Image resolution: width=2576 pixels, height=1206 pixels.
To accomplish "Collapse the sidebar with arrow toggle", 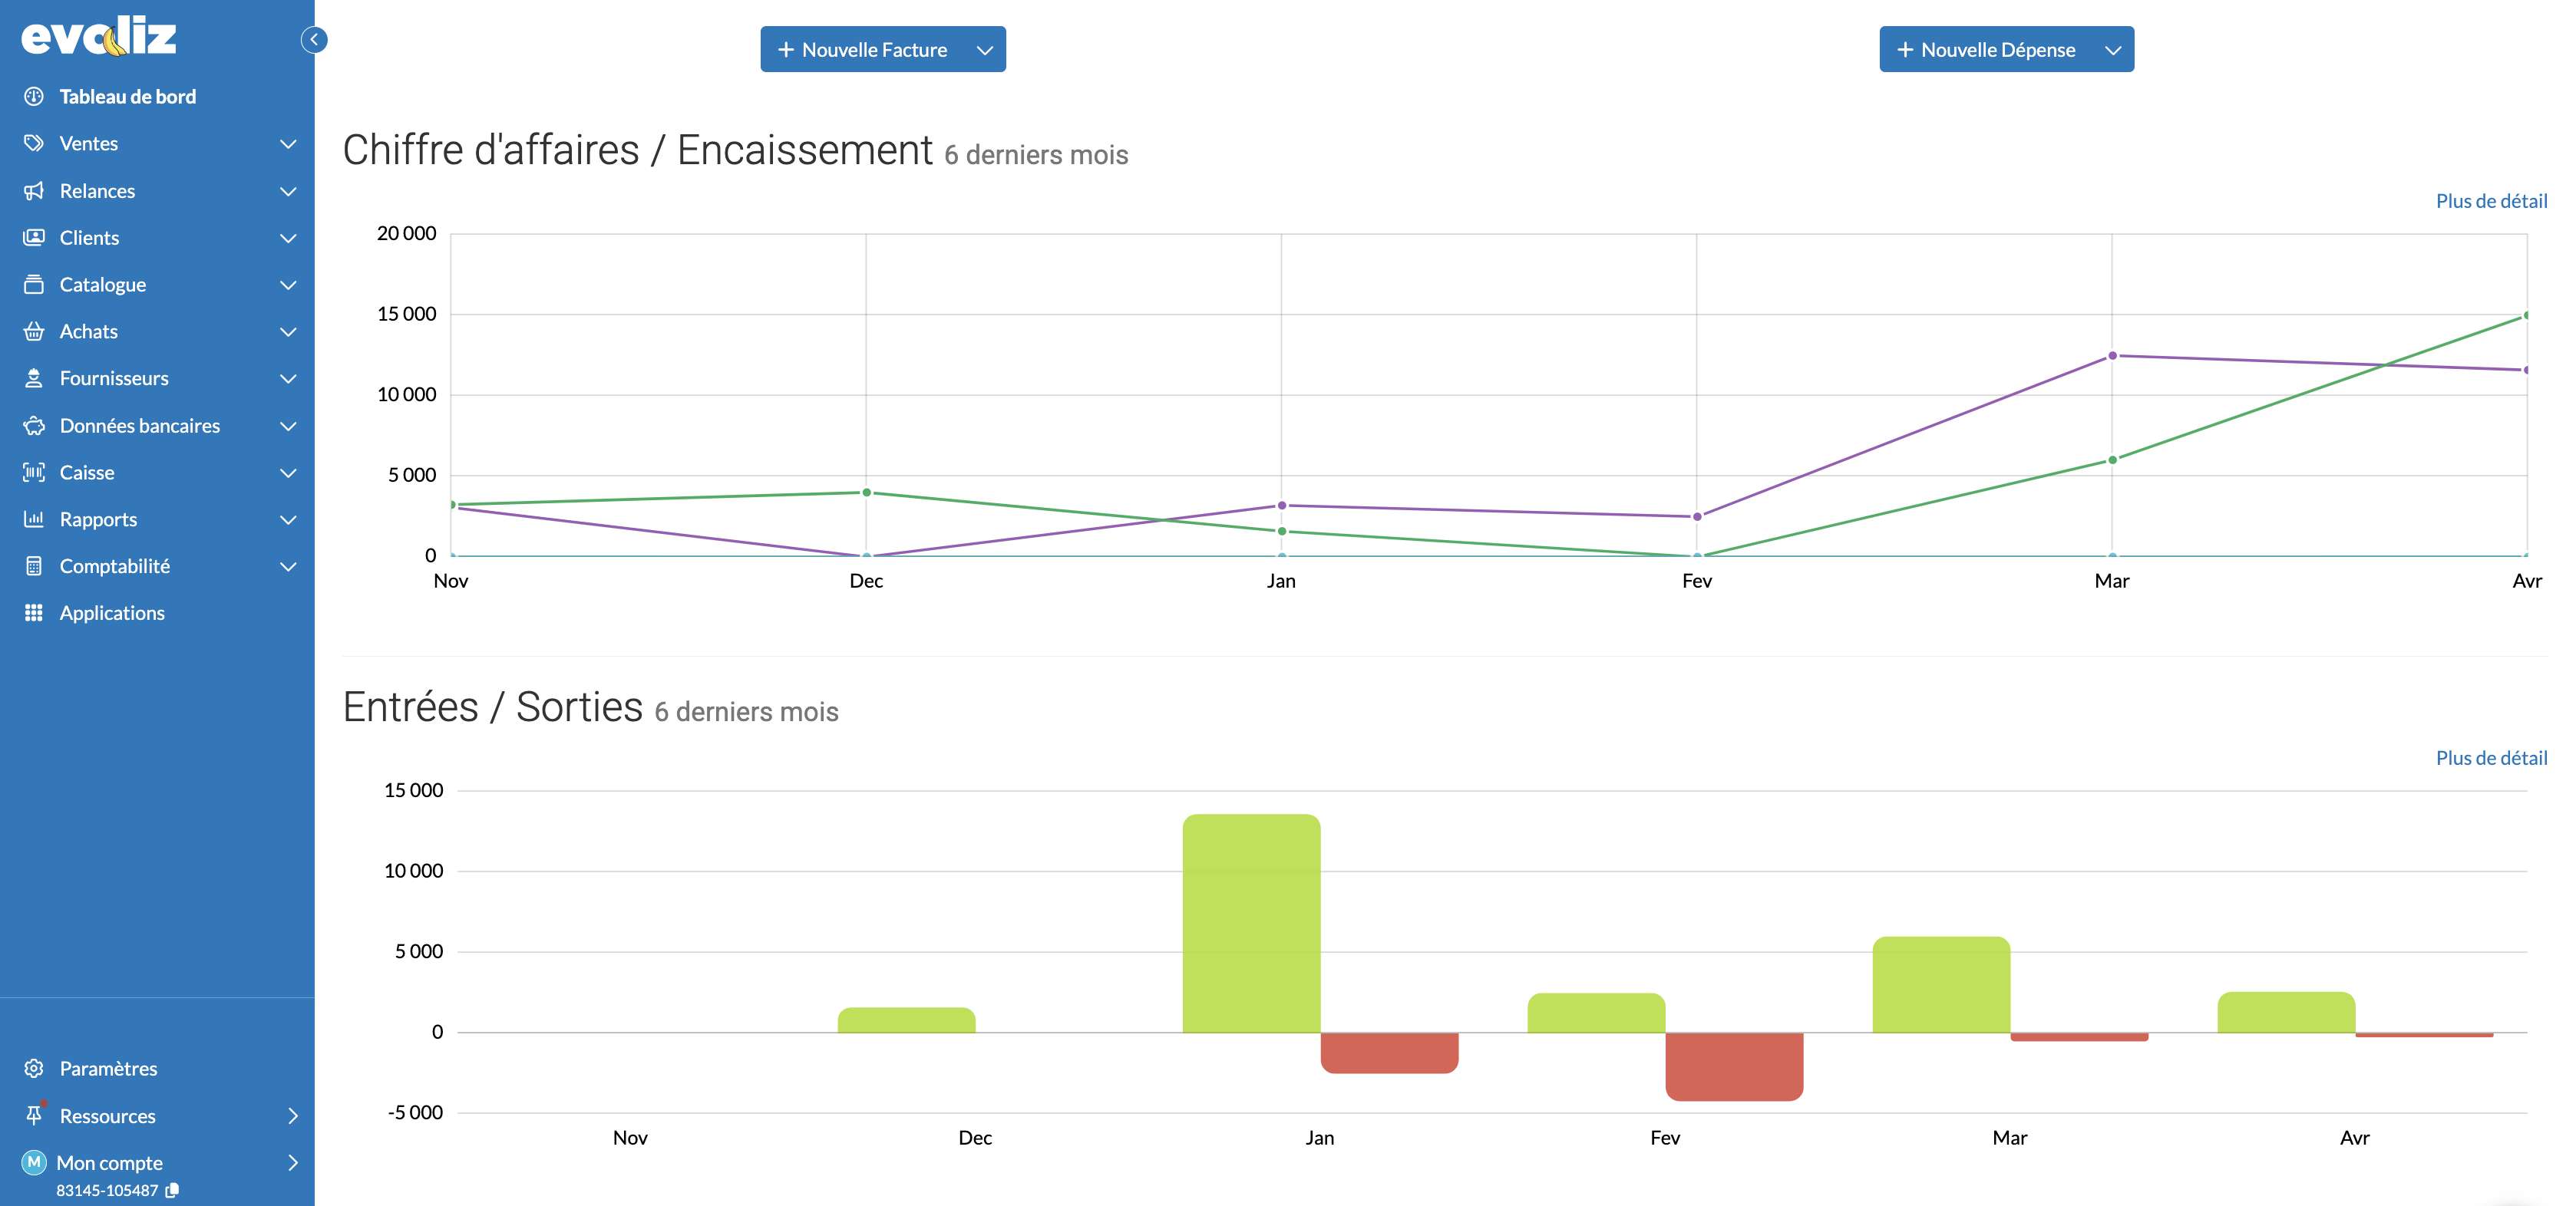I will pos(314,39).
